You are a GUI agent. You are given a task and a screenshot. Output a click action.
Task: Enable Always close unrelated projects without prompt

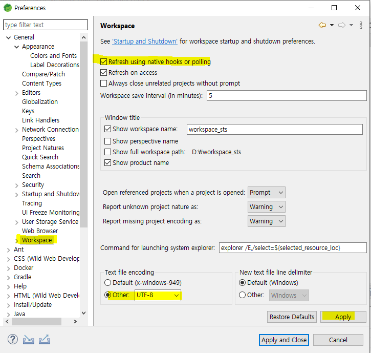(x=103, y=83)
